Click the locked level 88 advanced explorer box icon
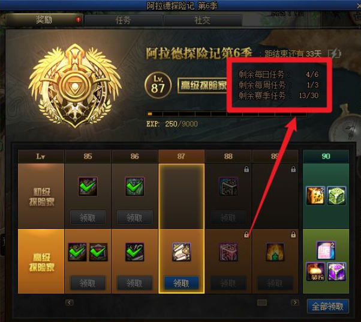 tap(228, 252)
